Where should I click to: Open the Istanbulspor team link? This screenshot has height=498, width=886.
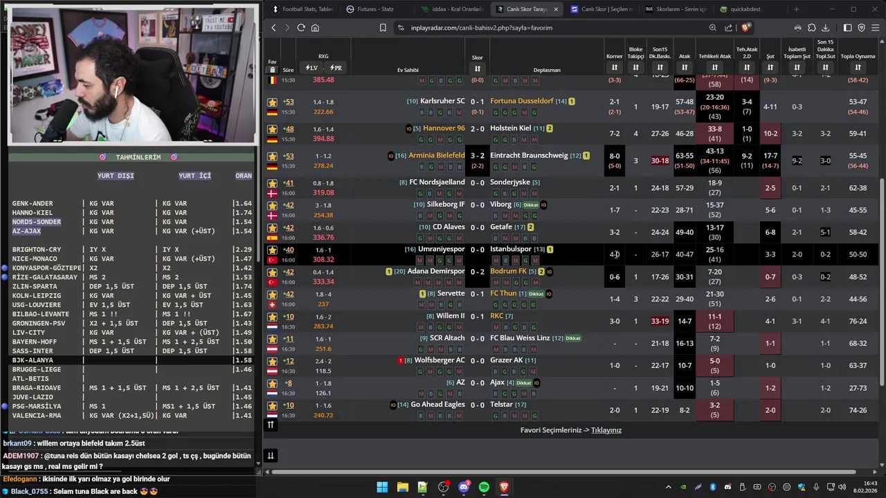pyautogui.click(x=511, y=249)
